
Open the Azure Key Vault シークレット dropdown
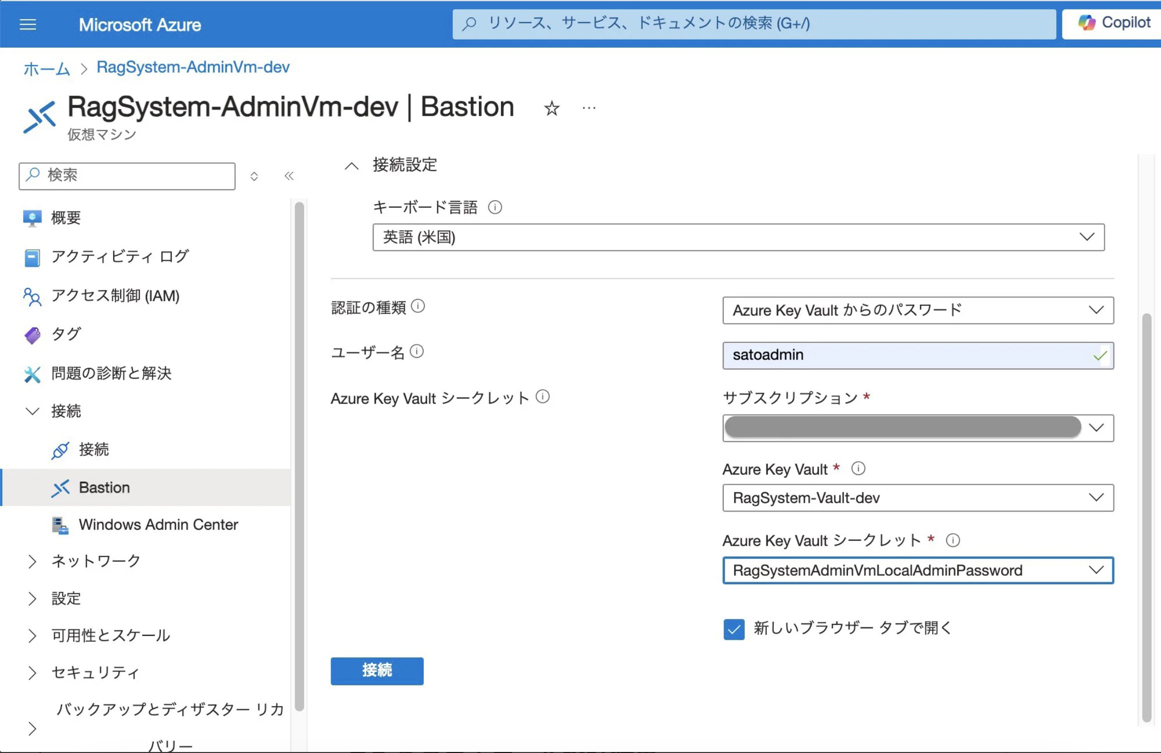click(x=918, y=570)
